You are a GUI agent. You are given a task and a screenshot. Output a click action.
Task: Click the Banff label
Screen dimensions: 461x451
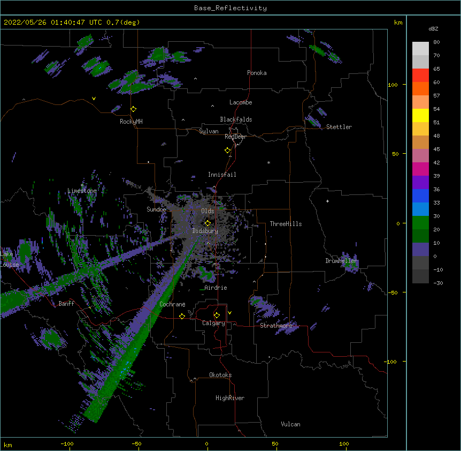pyautogui.click(x=66, y=304)
